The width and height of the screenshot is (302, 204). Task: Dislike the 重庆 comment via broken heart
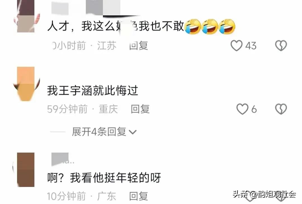tap(281, 109)
